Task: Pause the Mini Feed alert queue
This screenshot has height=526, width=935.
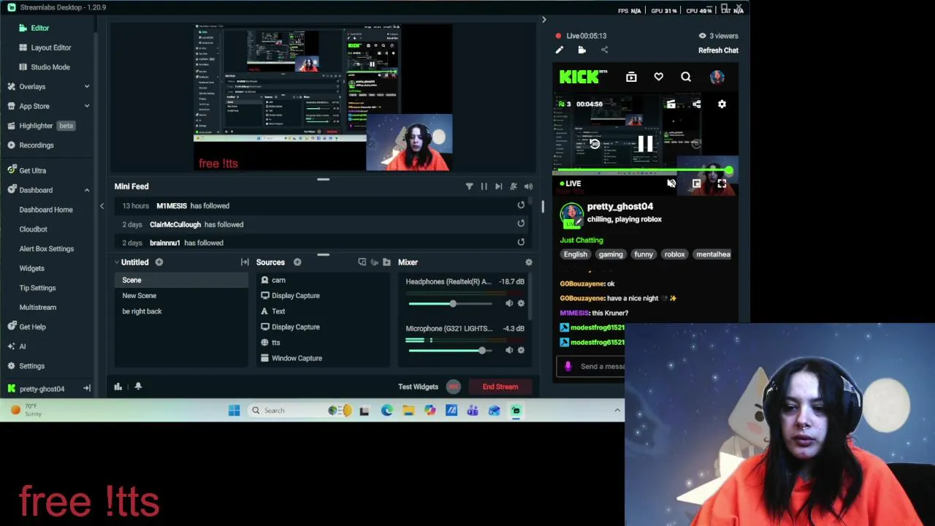Action: (x=484, y=187)
